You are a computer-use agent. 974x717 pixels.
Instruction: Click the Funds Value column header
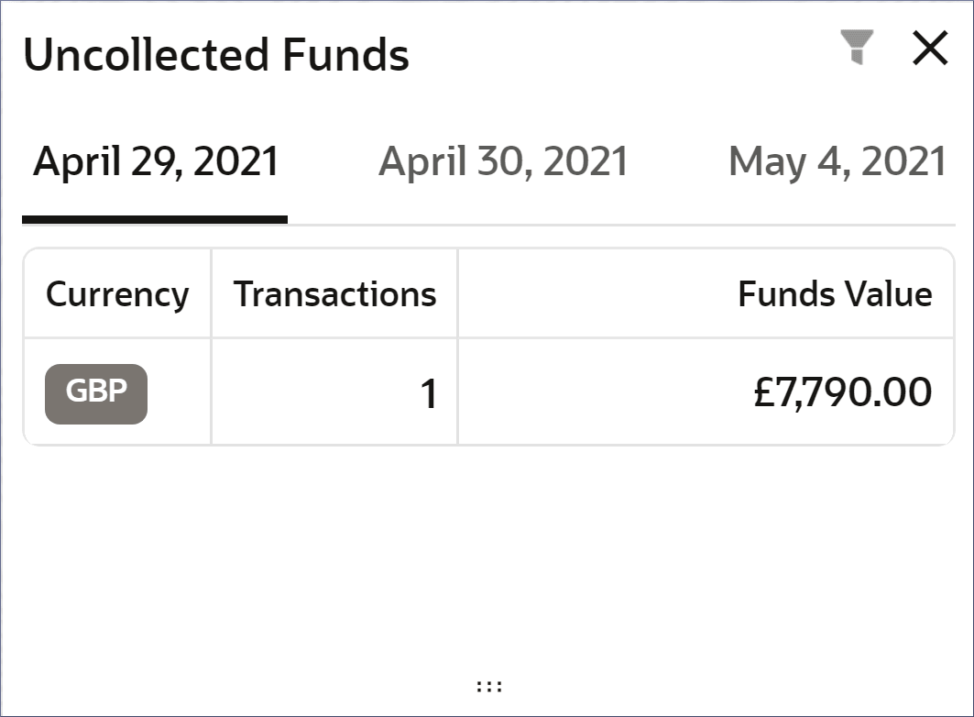(835, 294)
